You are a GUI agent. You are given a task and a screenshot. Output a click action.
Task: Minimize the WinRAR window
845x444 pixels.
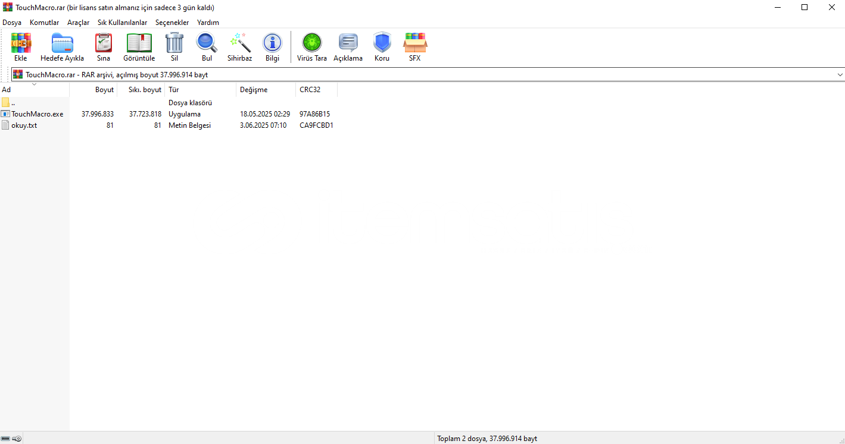click(x=778, y=7)
